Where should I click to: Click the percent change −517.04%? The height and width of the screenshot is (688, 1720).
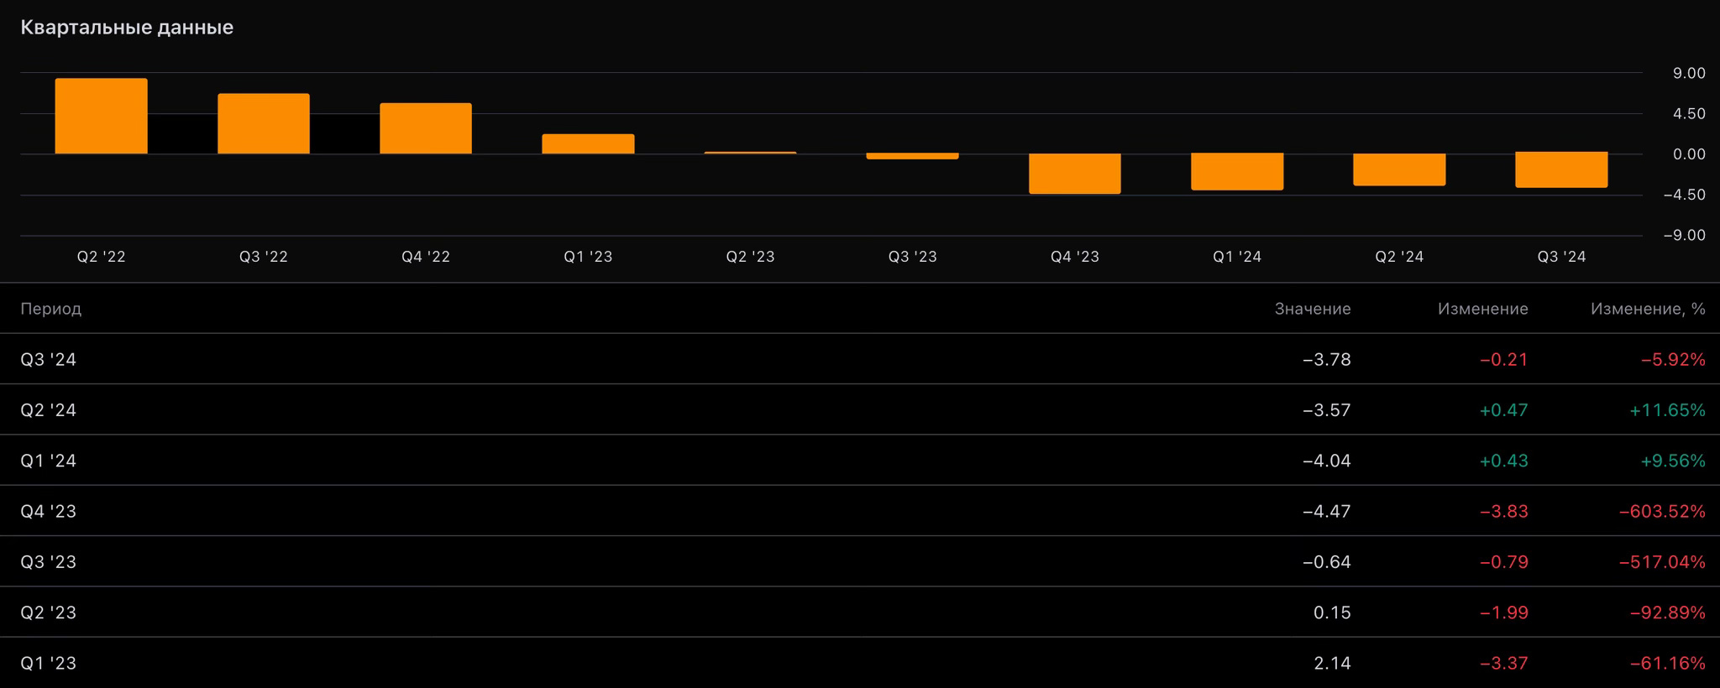pos(1662,562)
